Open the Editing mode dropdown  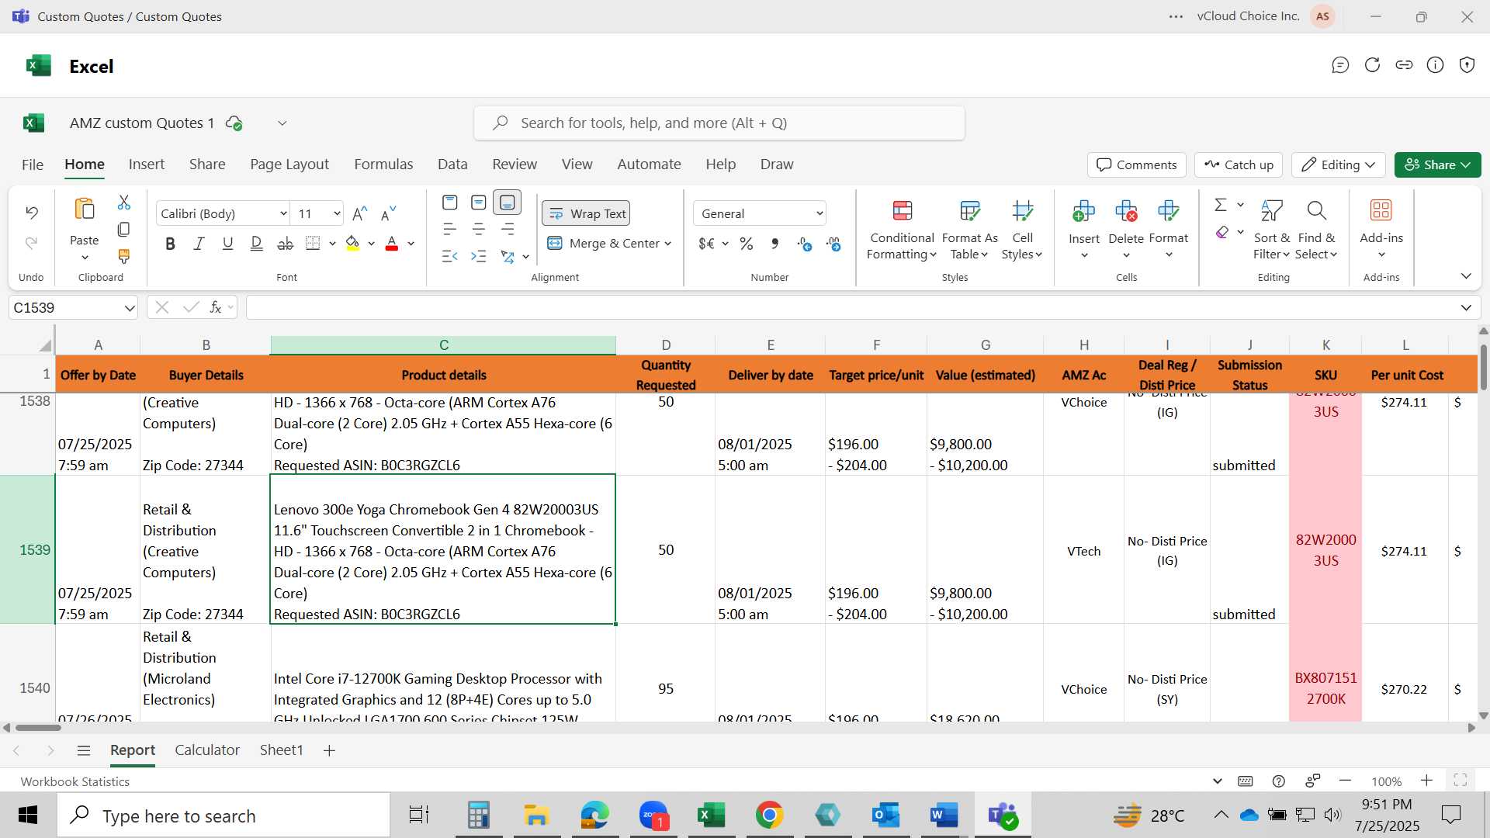click(1339, 164)
